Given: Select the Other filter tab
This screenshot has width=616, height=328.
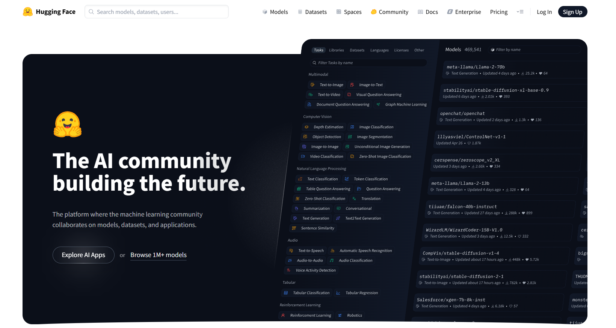Looking at the screenshot, I should [x=419, y=50].
